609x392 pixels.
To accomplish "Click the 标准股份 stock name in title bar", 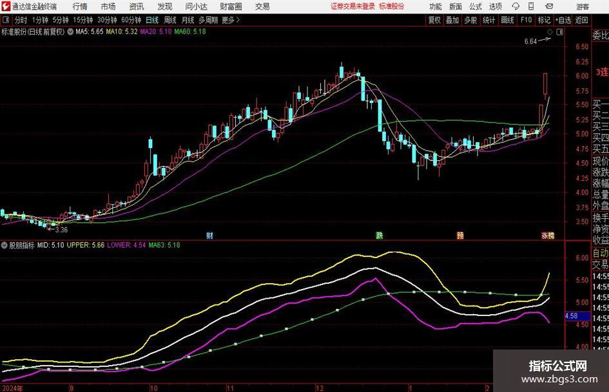I will [391, 6].
